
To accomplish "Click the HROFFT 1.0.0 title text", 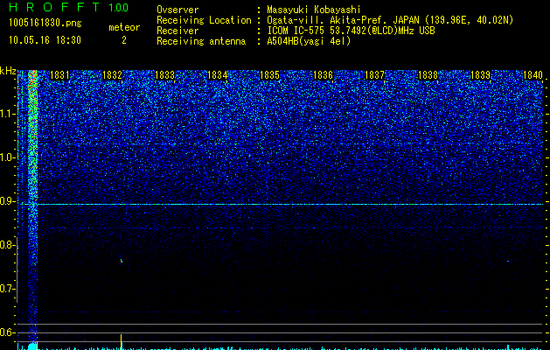I will coord(69,7).
